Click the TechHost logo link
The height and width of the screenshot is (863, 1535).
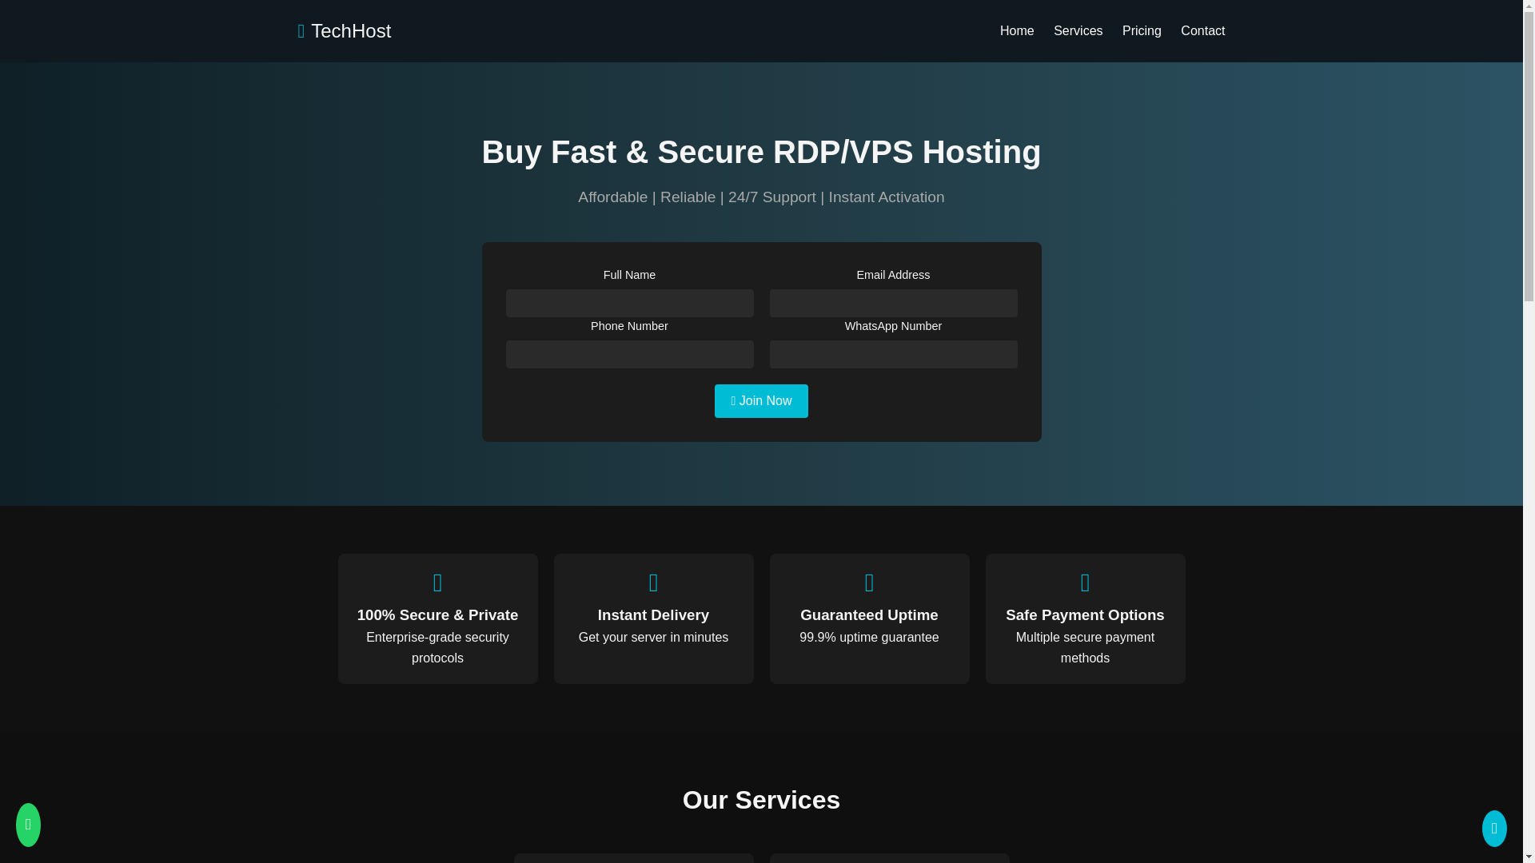344,31
